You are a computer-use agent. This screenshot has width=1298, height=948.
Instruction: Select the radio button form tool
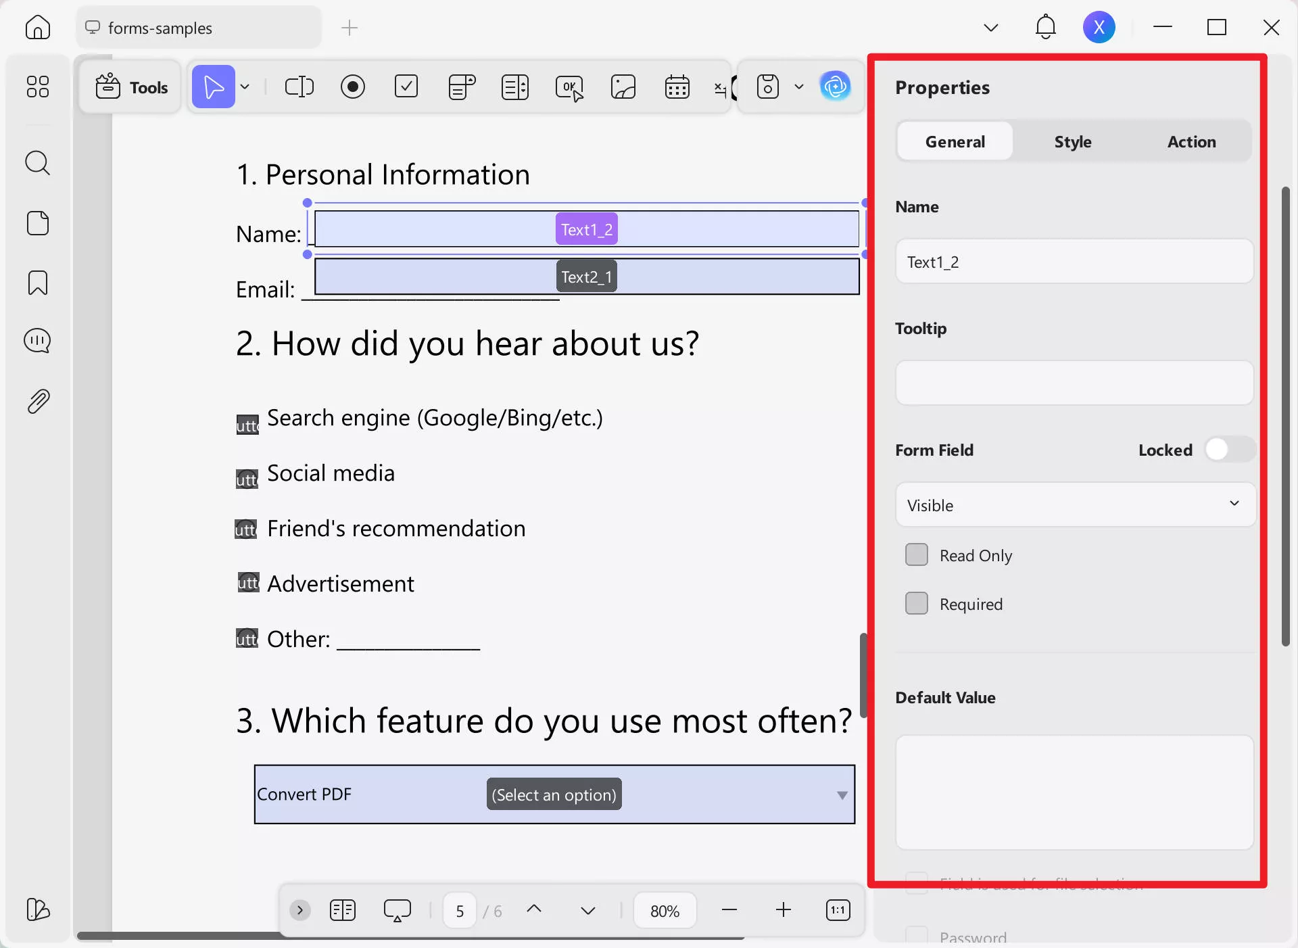point(352,87)
